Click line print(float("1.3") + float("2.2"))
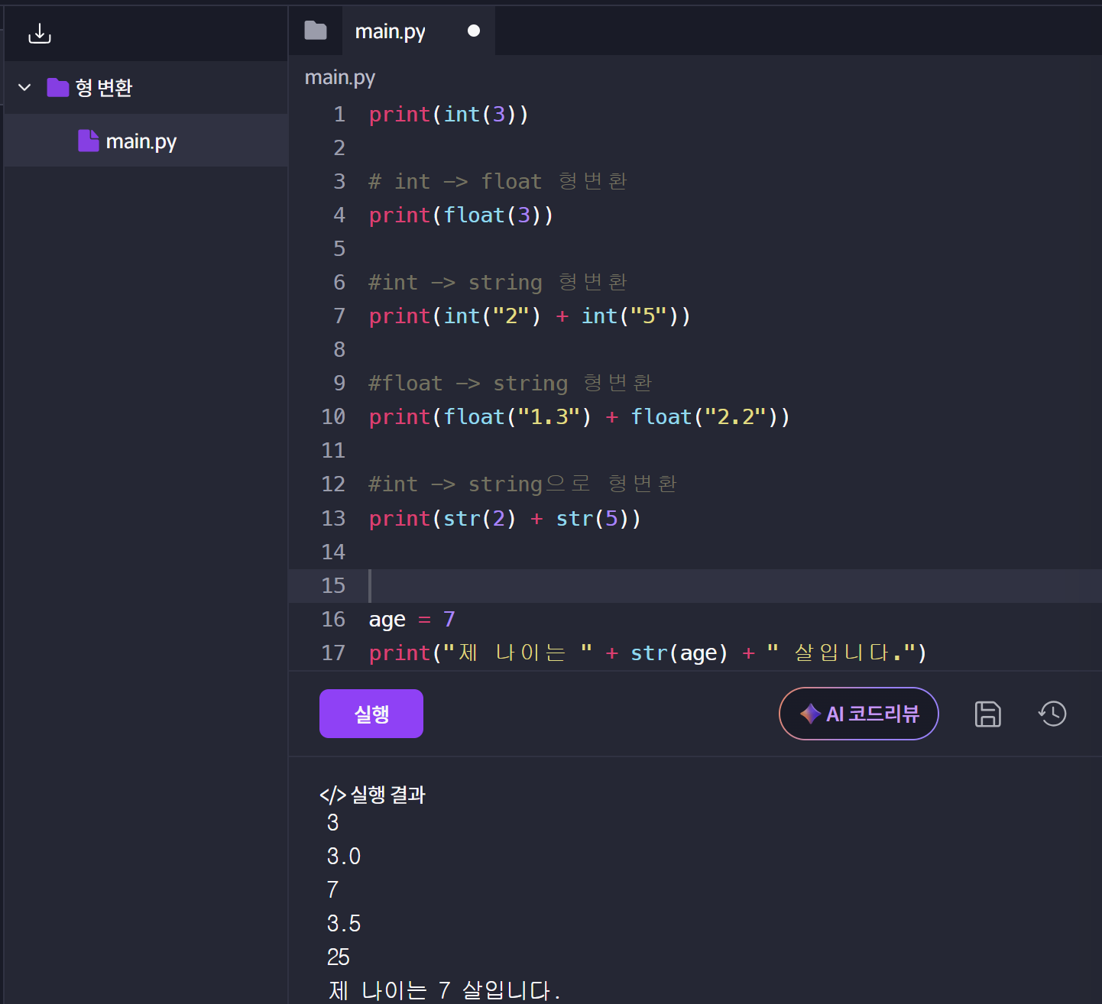The height and width of the screenshot is (1004, 1102). tap(579, 417)
